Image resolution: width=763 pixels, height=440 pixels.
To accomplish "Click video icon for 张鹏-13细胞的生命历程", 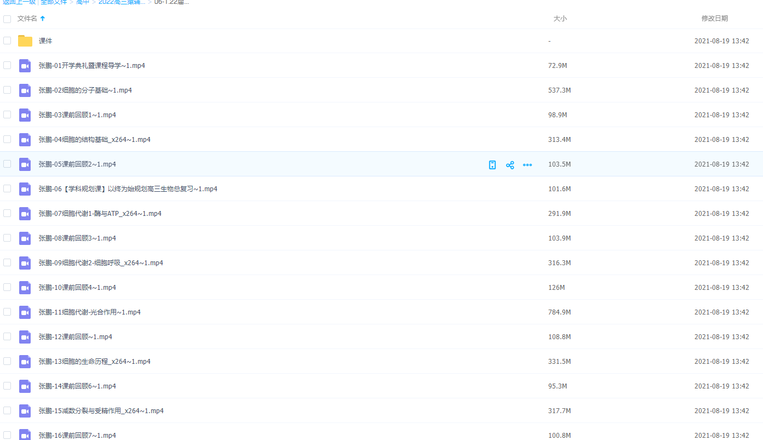I will [x=25, y=362].
